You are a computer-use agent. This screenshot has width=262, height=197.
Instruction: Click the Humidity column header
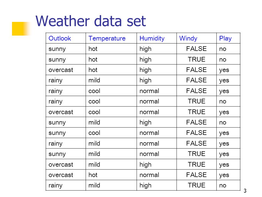tap(152, 38)
